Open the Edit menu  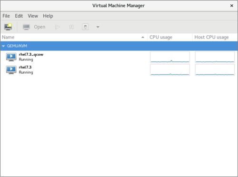(x=19, y=16)
